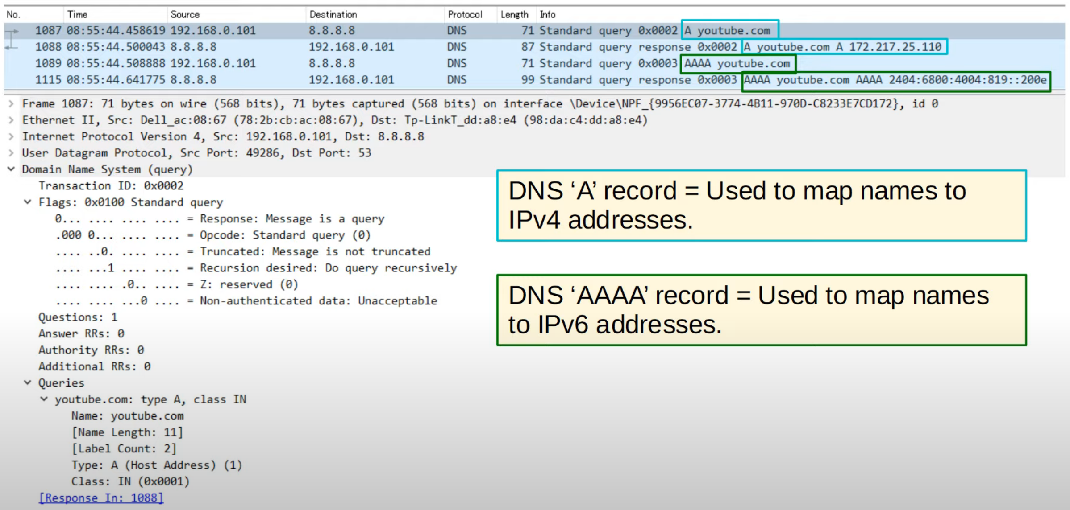Image resolution: width=1070 pixels, height=510 pixels.
Task: Expand Internet Protocol Version 4 node
Action: [11, 137]
